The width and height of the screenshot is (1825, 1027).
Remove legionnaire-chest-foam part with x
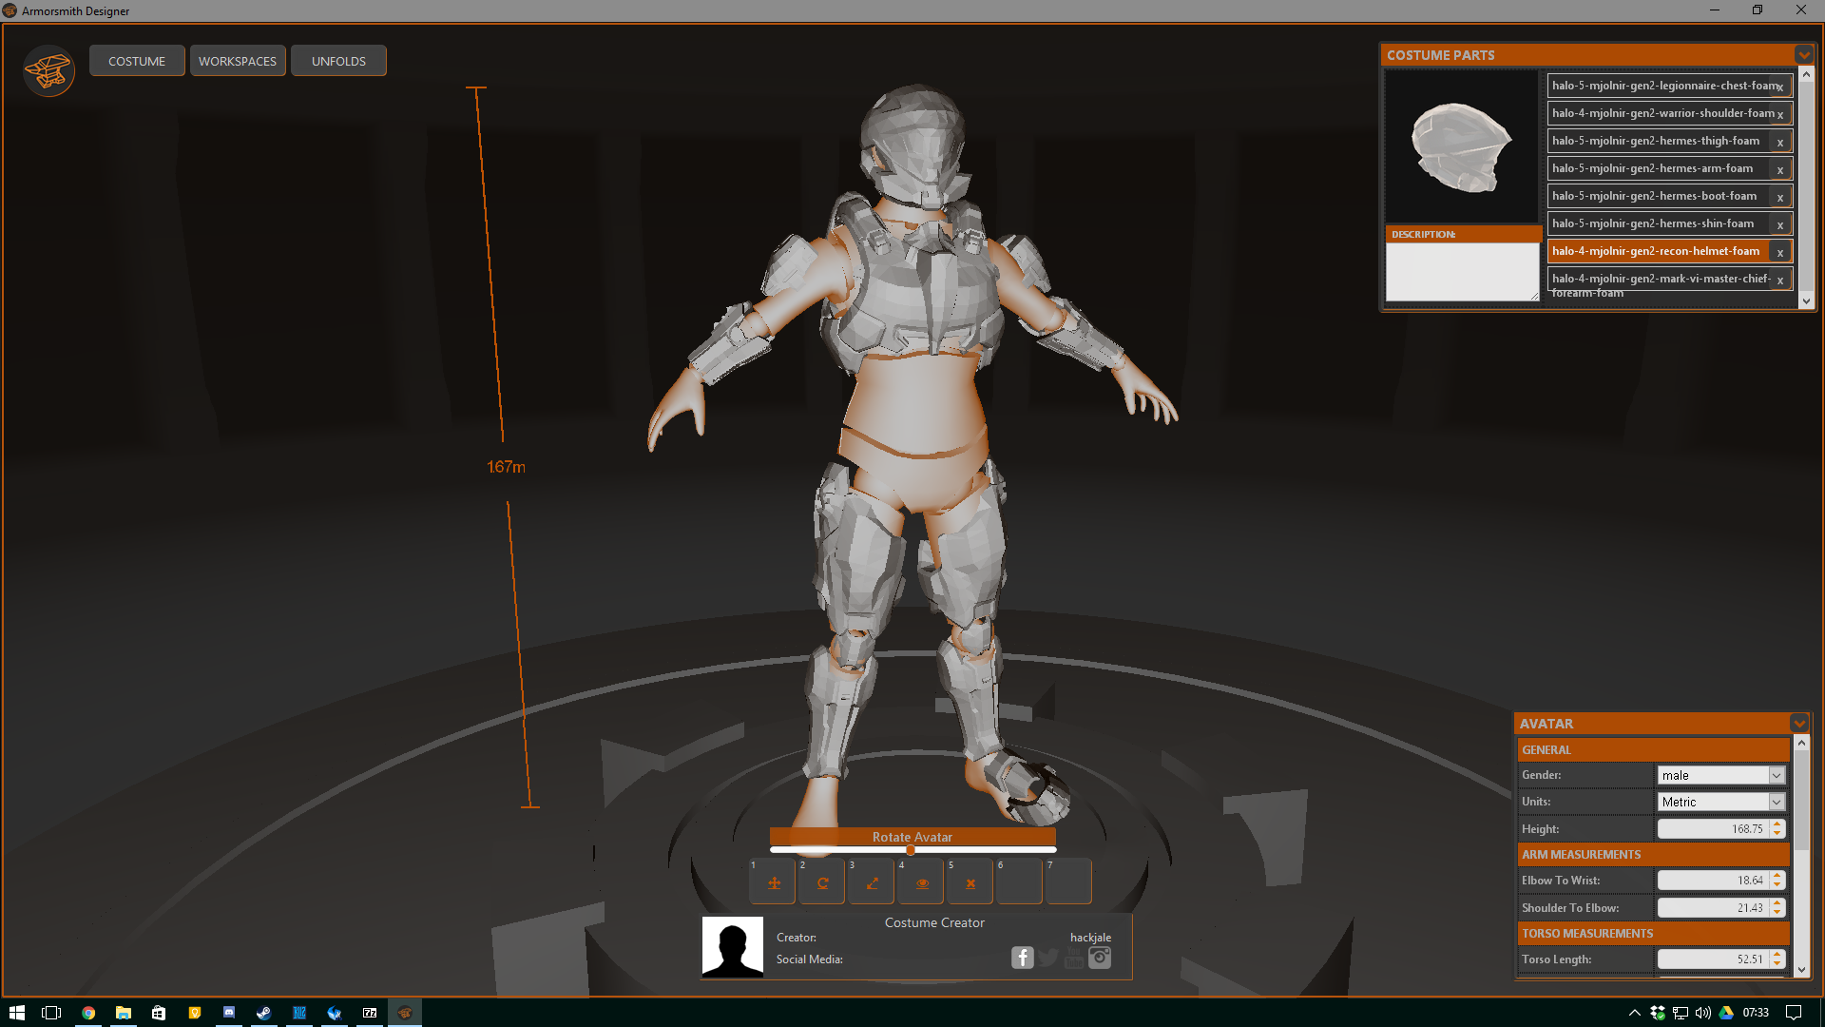point(1781,87)
